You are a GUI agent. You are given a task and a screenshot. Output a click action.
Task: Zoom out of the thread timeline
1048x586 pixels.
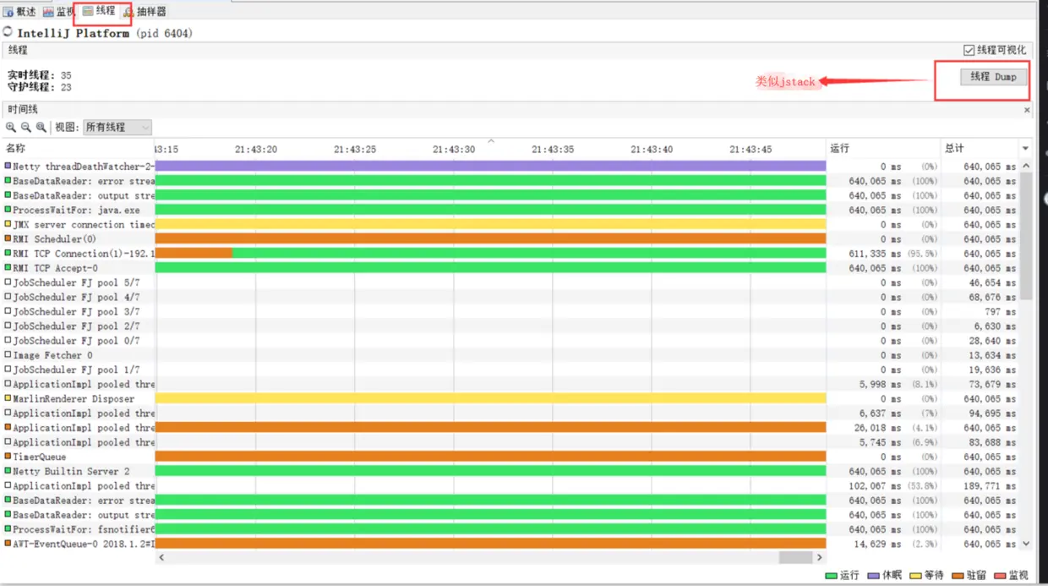pyautogui.click(x=26, y=127)
